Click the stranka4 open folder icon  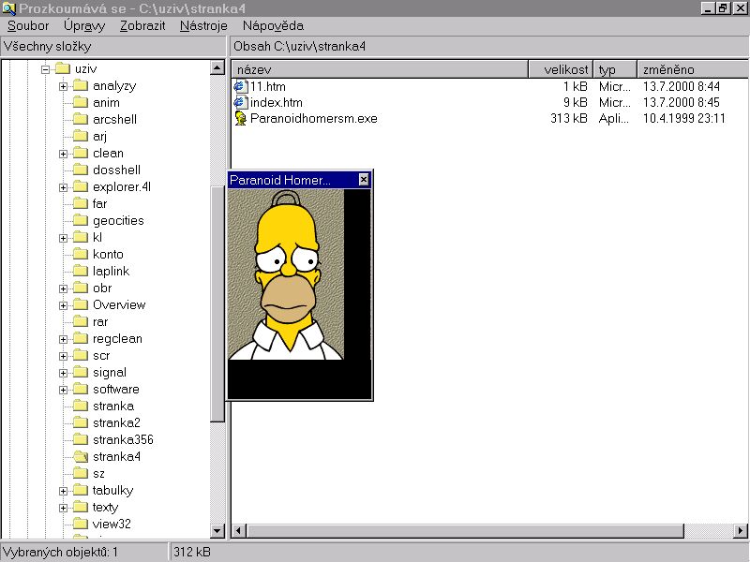point(80,457)
